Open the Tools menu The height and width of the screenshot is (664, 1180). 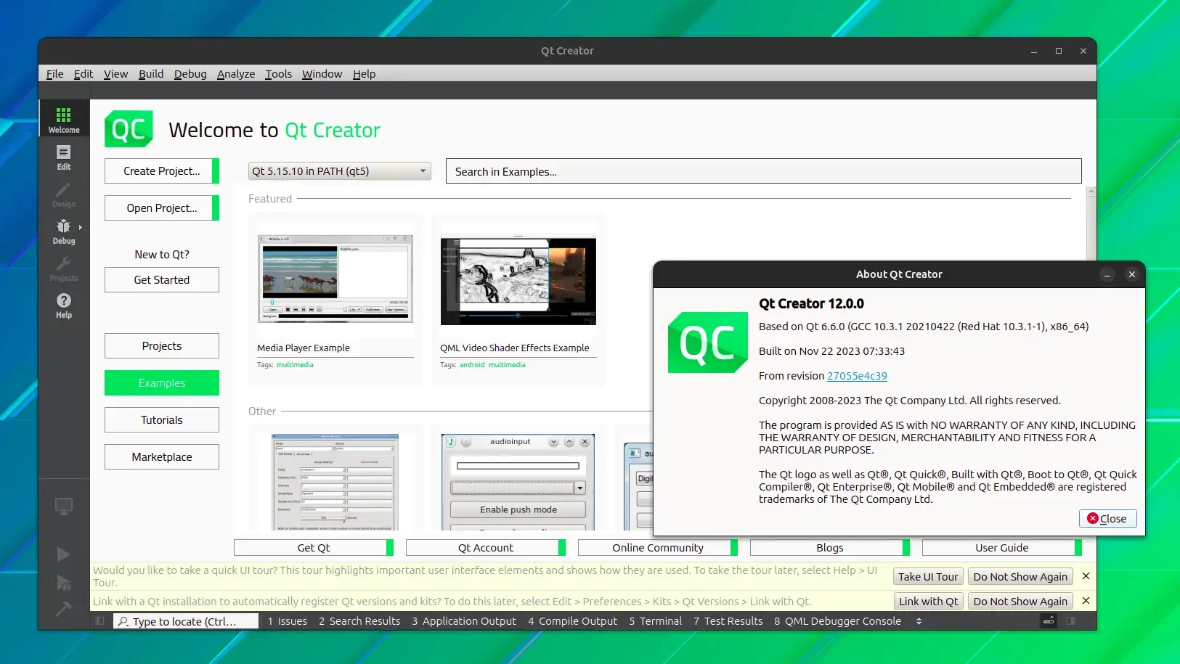pos(278,74)
